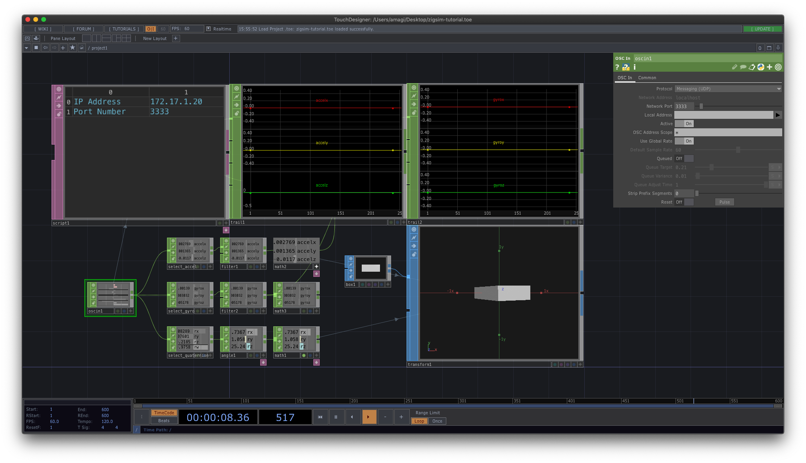Viewport: 806px width, 463px height.
Task: Open Python help icon in parameter panel
Action: [626, 67]
